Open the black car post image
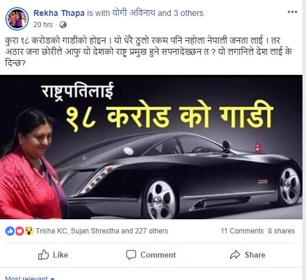The width and height of the screenshot is (306, 280). (x=151, y=147)
